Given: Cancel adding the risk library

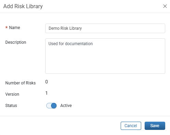Looking at the screenshot, I should 131,126.
